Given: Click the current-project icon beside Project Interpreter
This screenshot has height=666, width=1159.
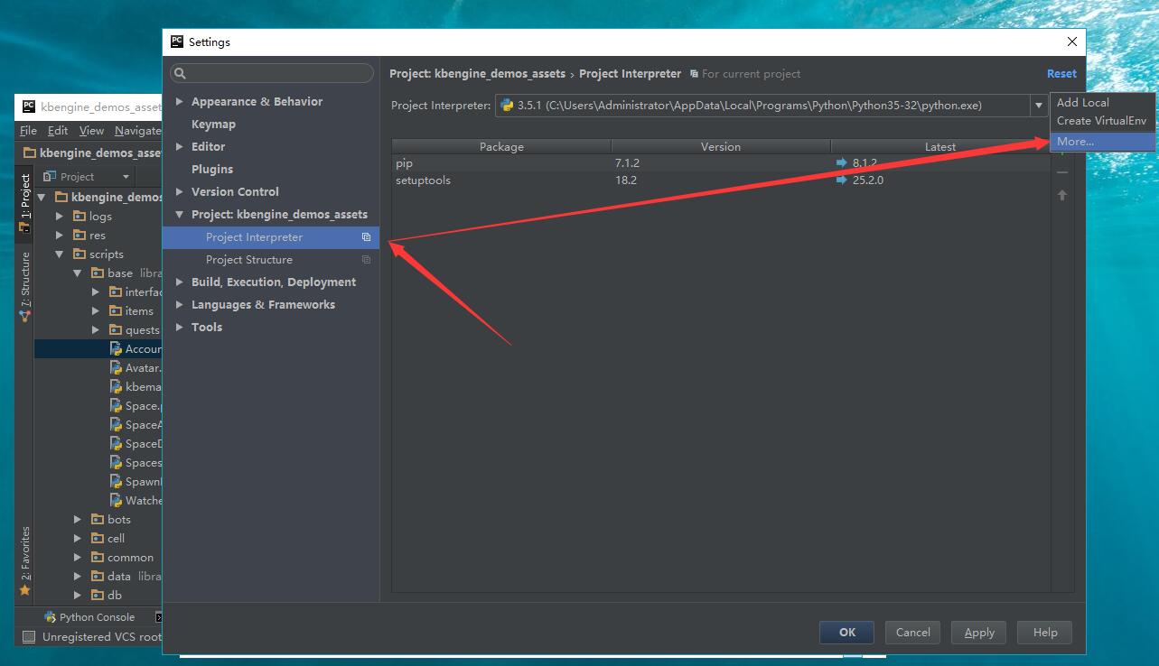Looking at the screenshot, I should click(366, 237).
